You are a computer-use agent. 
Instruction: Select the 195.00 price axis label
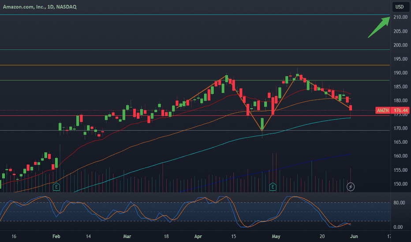pos(400,59)
